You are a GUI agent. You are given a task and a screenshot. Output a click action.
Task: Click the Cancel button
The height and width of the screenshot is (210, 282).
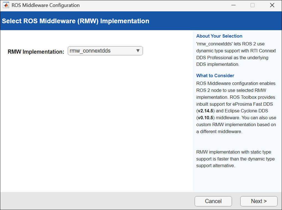(213, 201)
